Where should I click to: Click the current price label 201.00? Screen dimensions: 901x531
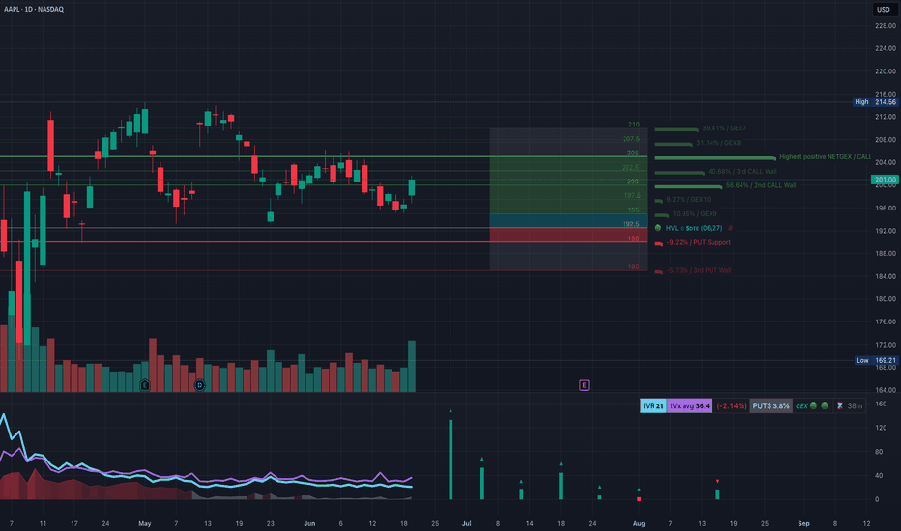[x=885, y=180]
